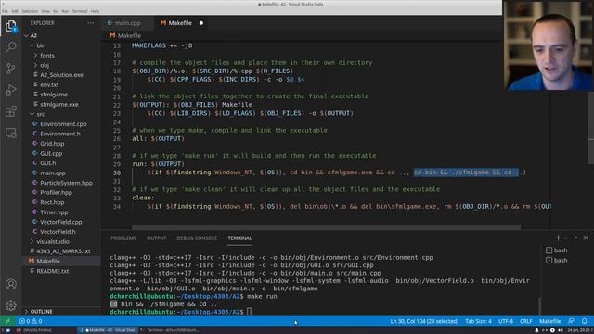Viewport: 594px width, 334px height.
Task: Open the Help menu
Action: tap(95, 11)
